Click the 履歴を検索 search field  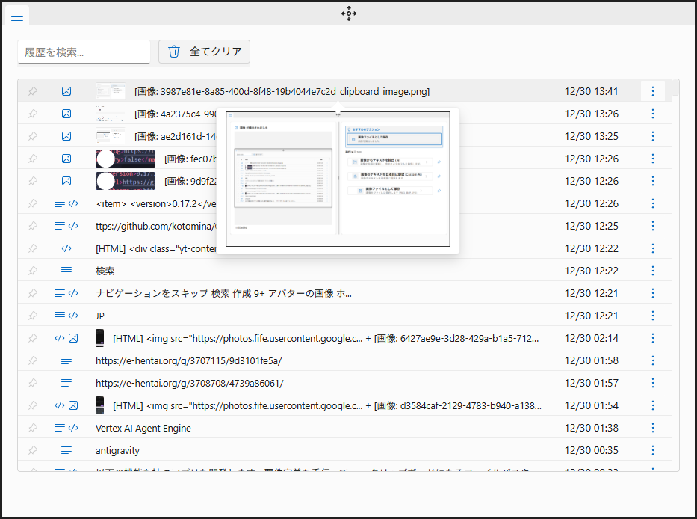coord(83,52)
